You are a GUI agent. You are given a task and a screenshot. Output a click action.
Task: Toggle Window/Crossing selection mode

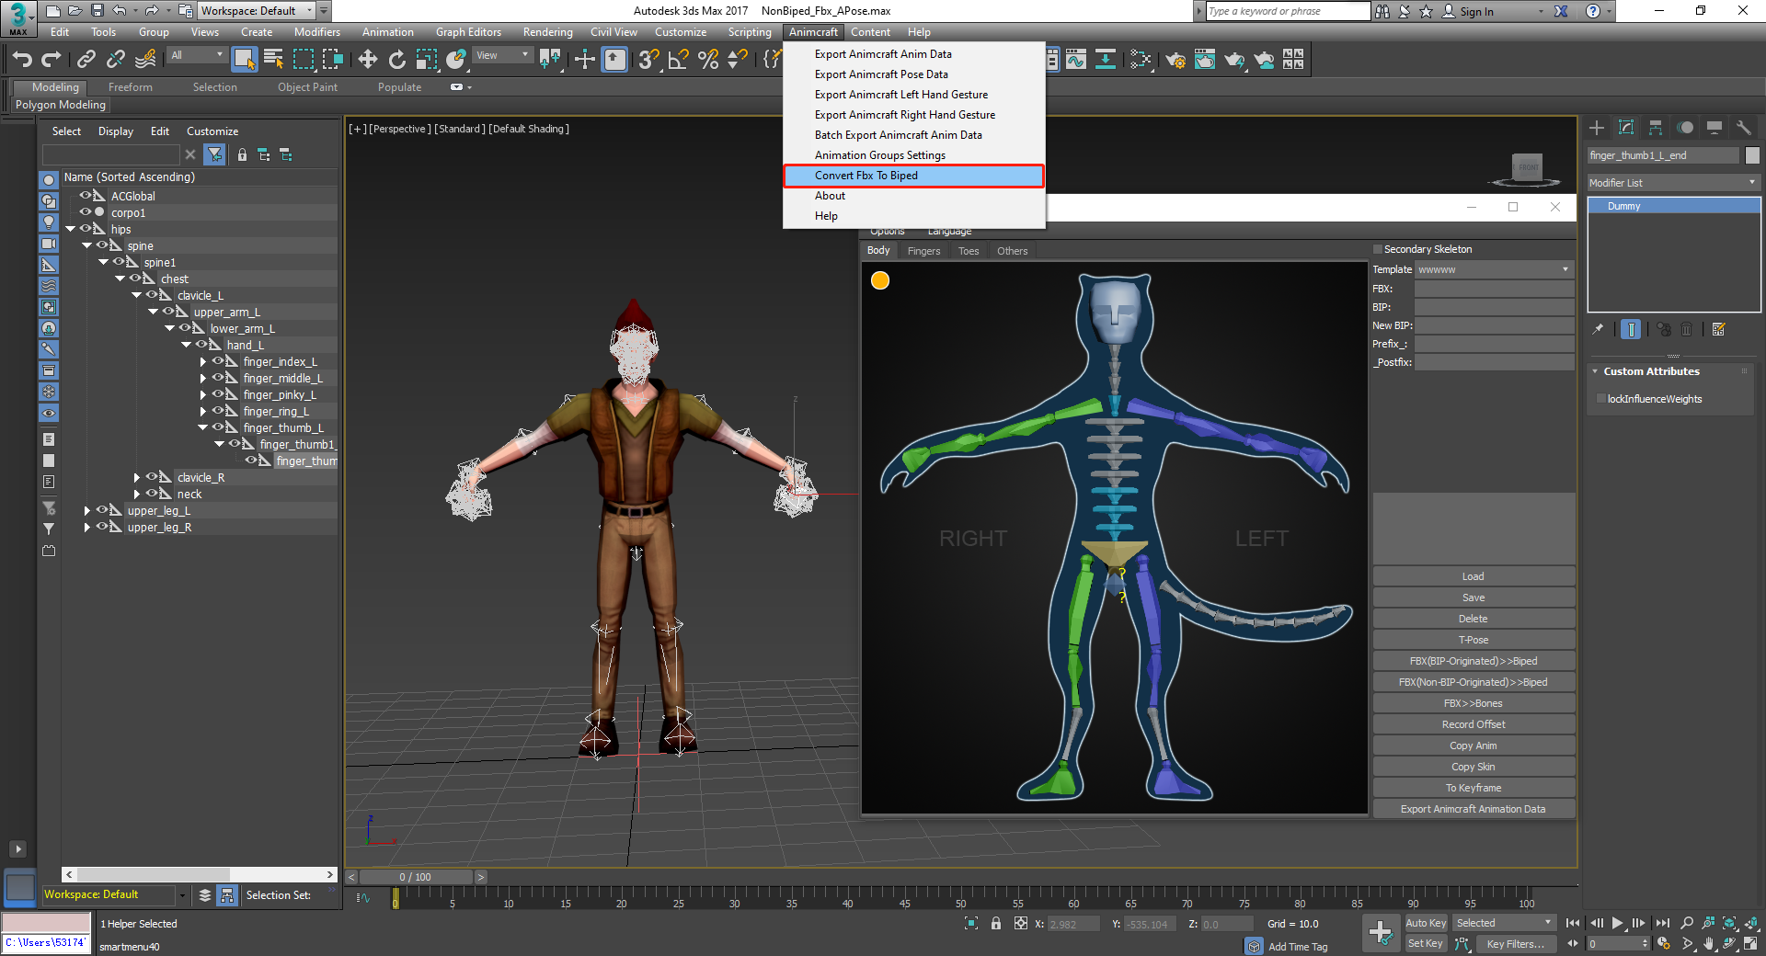tap(333, 60)
